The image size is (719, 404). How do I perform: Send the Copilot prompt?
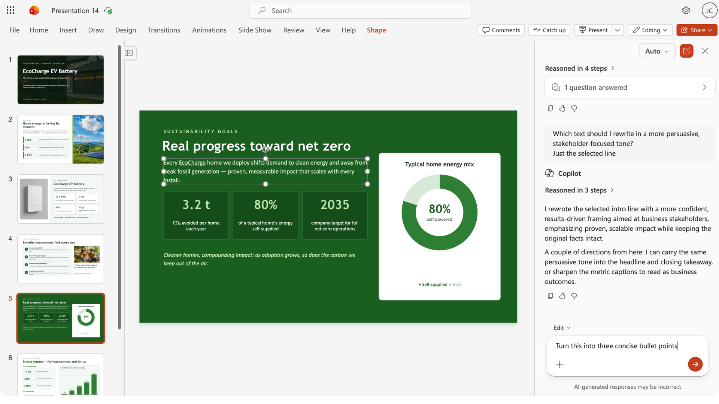pyautogui.click(x=695, y=364)
